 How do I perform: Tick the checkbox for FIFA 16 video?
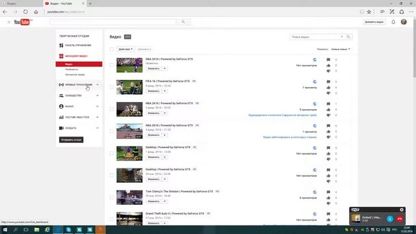(x=112, y=87)
